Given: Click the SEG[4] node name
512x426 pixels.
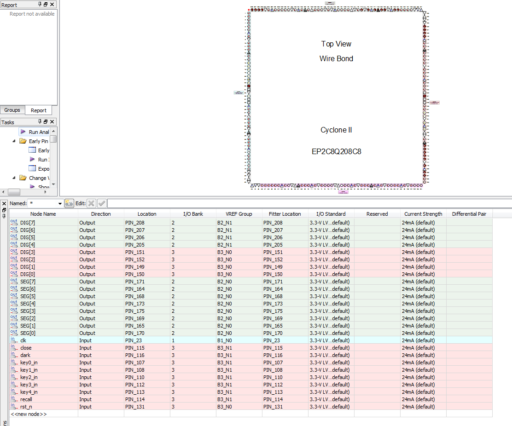Looking at the screenshot, I should tap(28, 304).
